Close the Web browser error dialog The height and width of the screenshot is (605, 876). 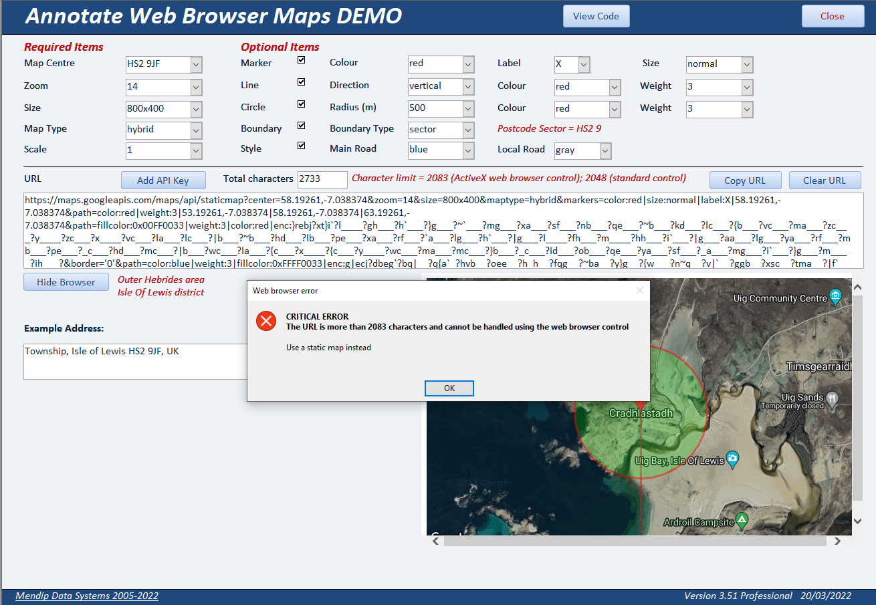[x=640, y=290]
